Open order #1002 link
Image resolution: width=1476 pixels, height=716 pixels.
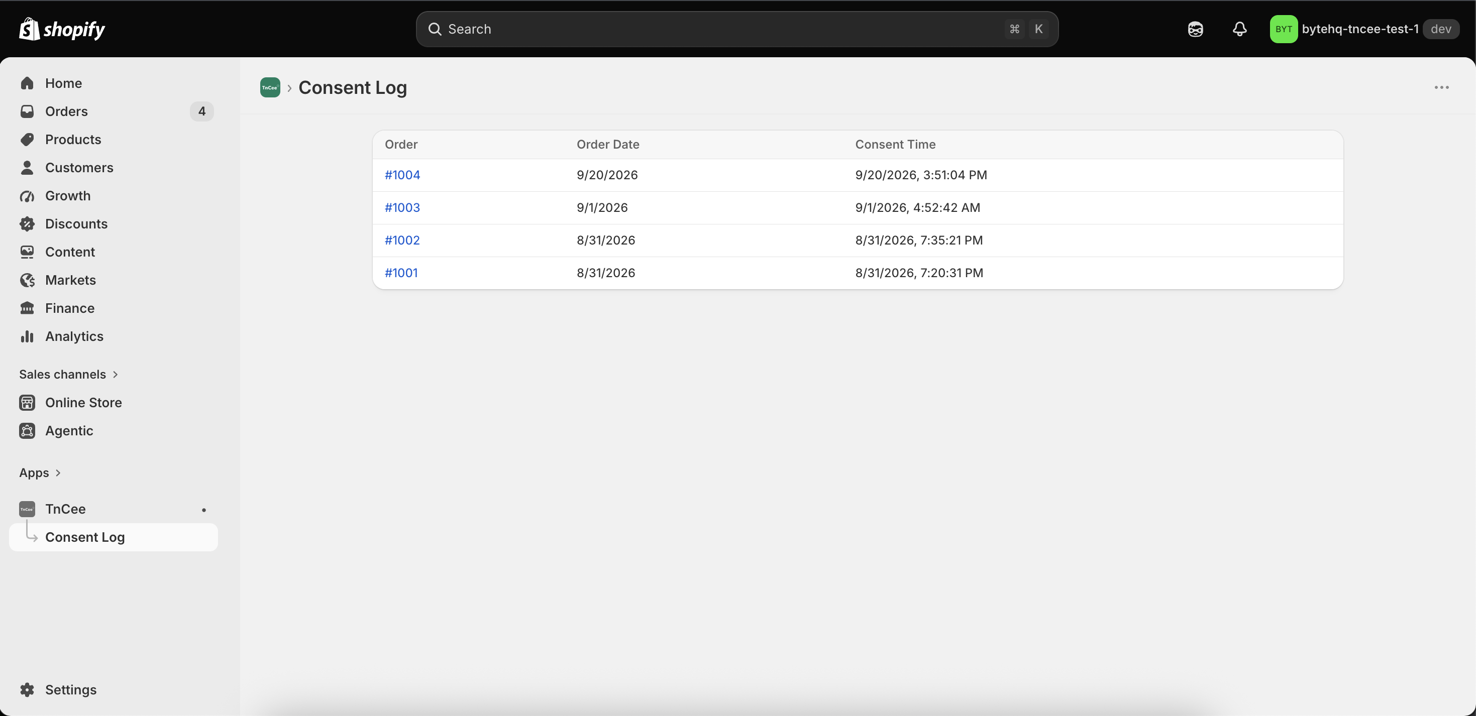pyautogui.click(x=402, y=240)
